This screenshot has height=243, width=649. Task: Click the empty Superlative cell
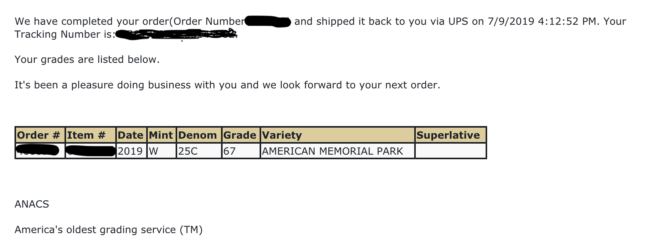click(x=450, y=151)
